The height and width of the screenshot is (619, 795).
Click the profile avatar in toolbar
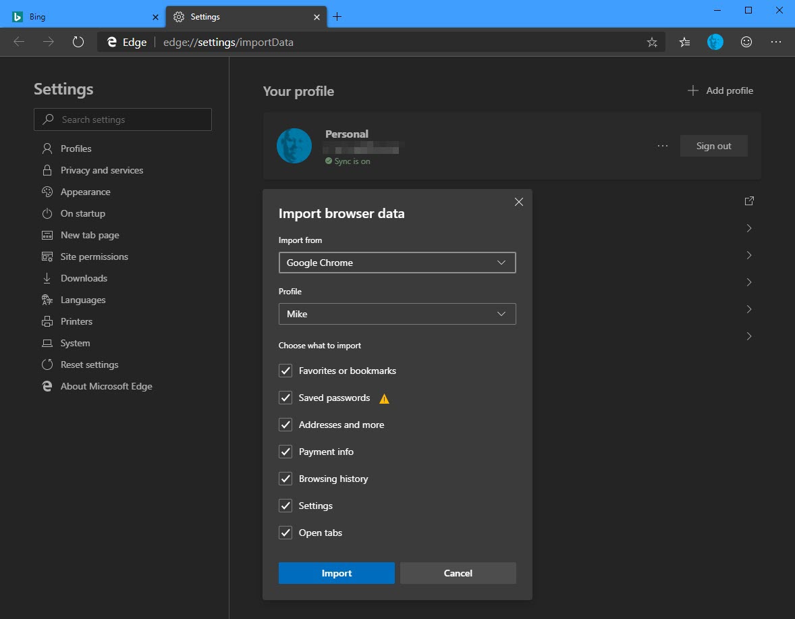point(715,42)
